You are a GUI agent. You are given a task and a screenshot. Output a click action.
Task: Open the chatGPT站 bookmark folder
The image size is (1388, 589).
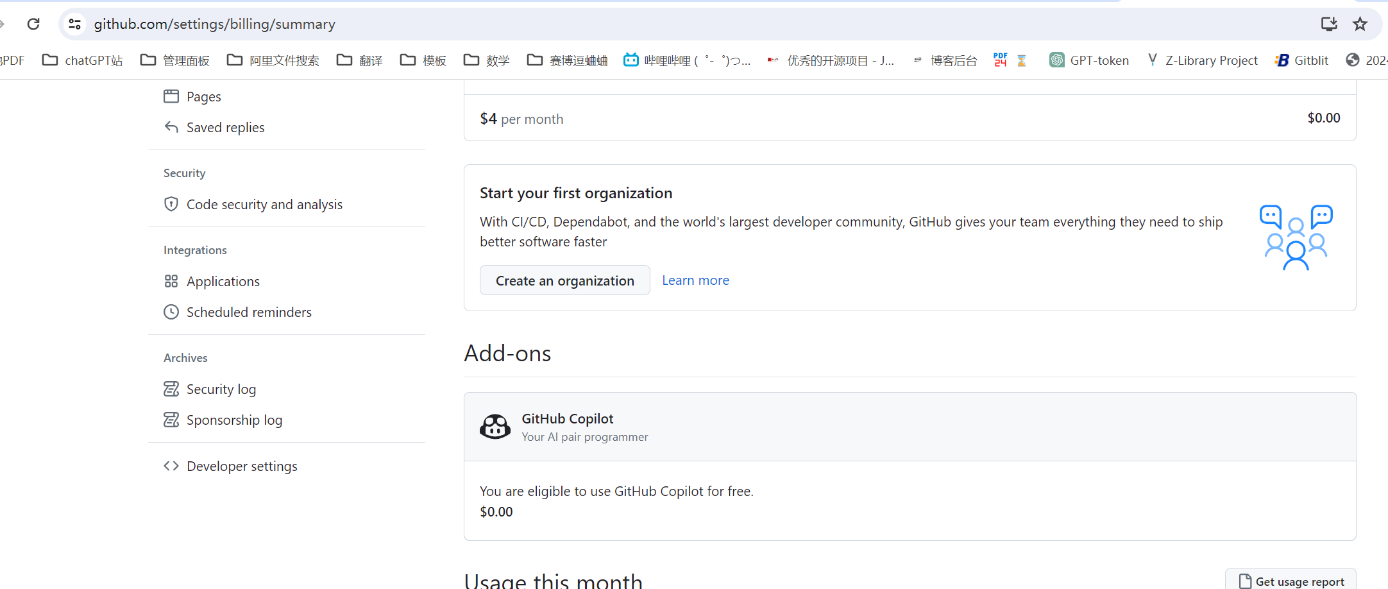coord(82,60)
